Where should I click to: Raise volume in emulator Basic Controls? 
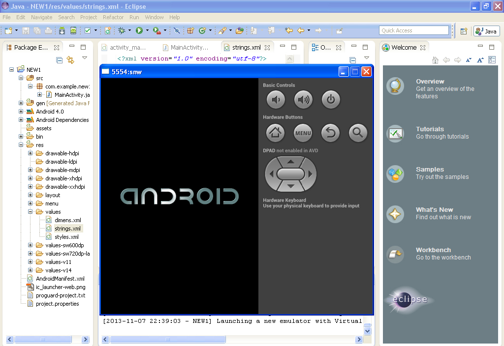[303, 99]
